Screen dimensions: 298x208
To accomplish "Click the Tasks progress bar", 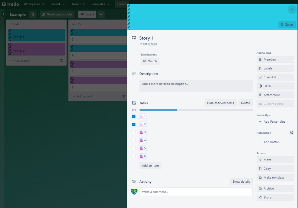I will pyautogui.click(x=196, y=110).
